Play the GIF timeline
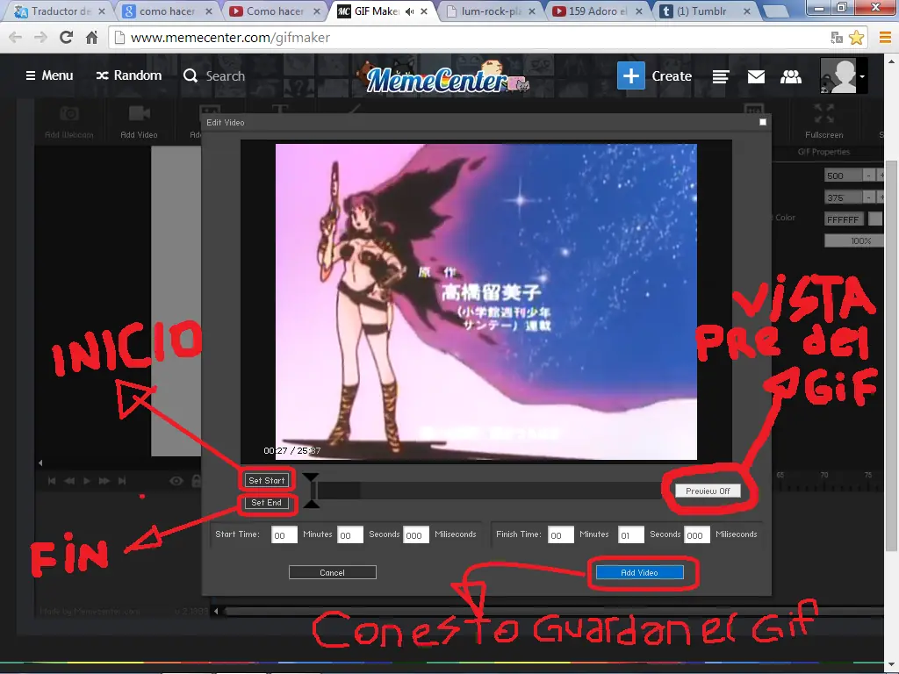Viewport: 899px width, 674px height. 87,481
